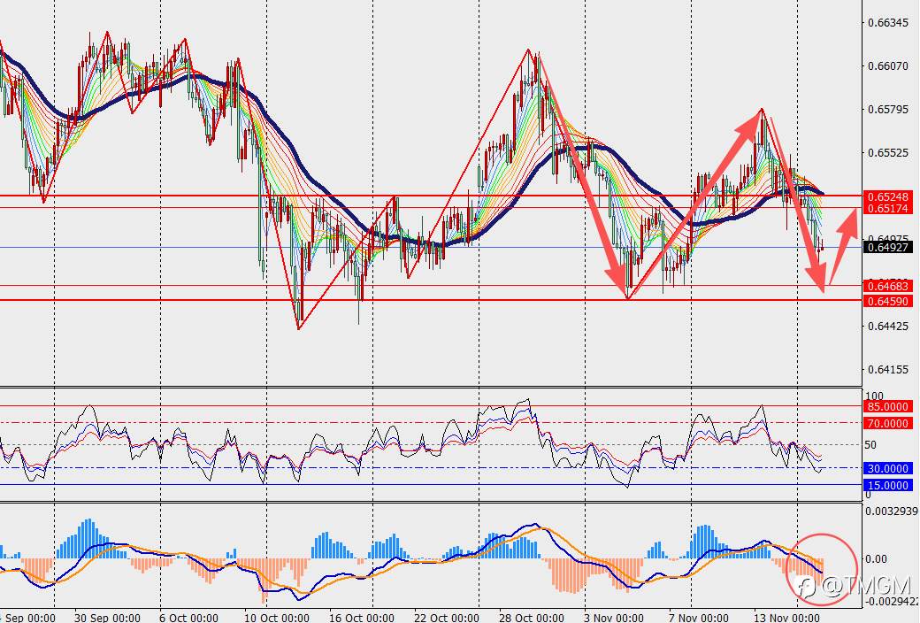
Task: Click the 3 Nov 00:00 date label
Action: 615,618
